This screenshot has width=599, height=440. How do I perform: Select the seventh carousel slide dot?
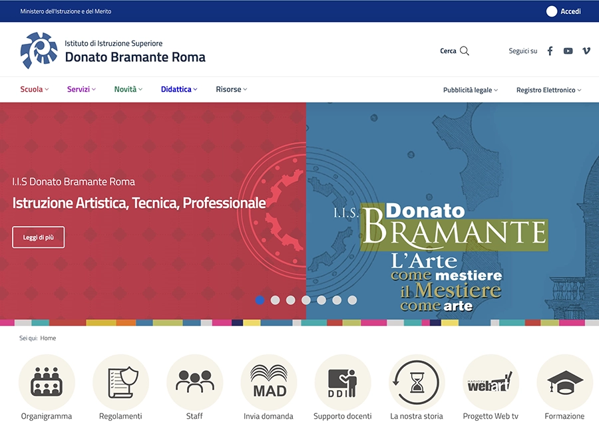click(x=352, y=300)
